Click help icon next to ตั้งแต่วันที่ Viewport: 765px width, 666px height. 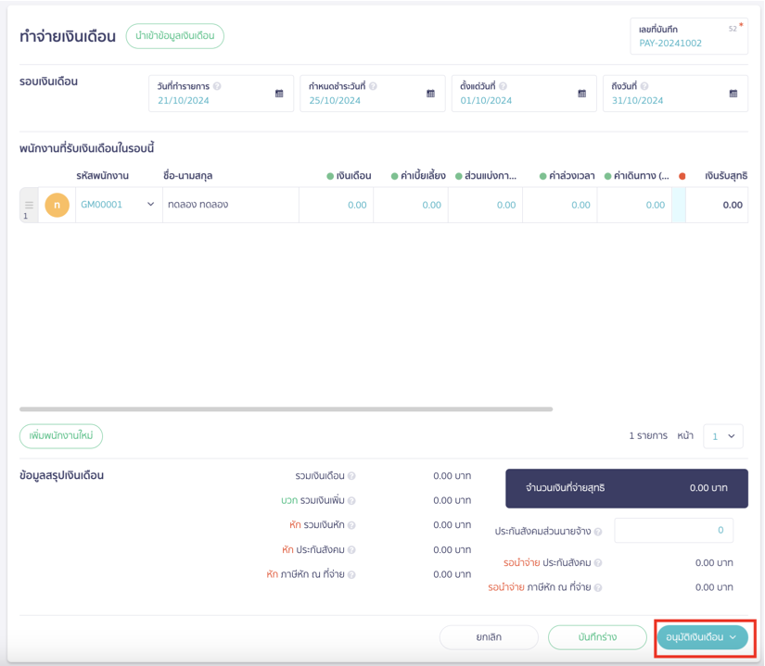(x=503, y=86)
